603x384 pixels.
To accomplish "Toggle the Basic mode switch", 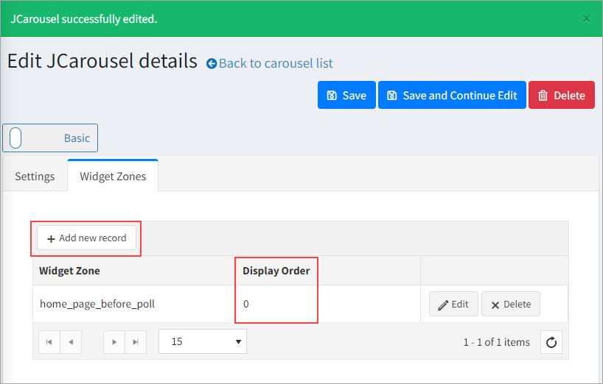I will [x=16, y=138].
